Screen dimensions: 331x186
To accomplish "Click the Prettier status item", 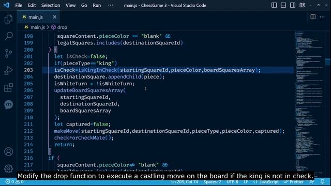I will click(294, 181).
